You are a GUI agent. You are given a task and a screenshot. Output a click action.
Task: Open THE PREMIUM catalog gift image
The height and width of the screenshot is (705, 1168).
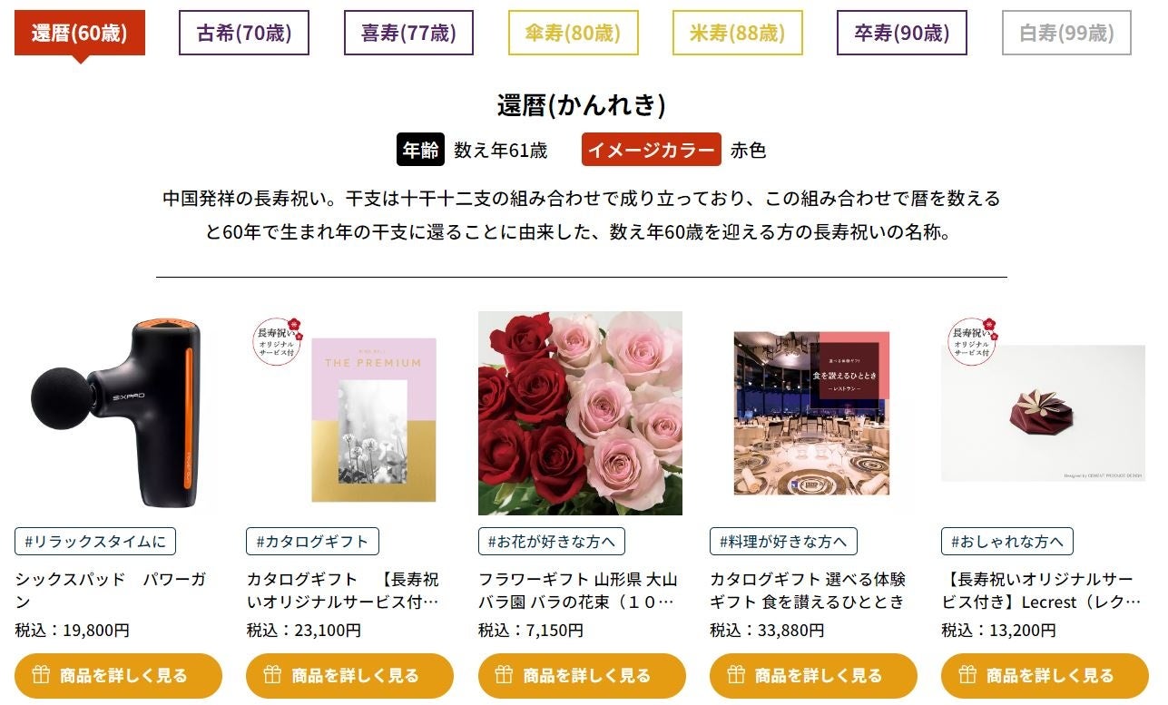pos(348,414)
